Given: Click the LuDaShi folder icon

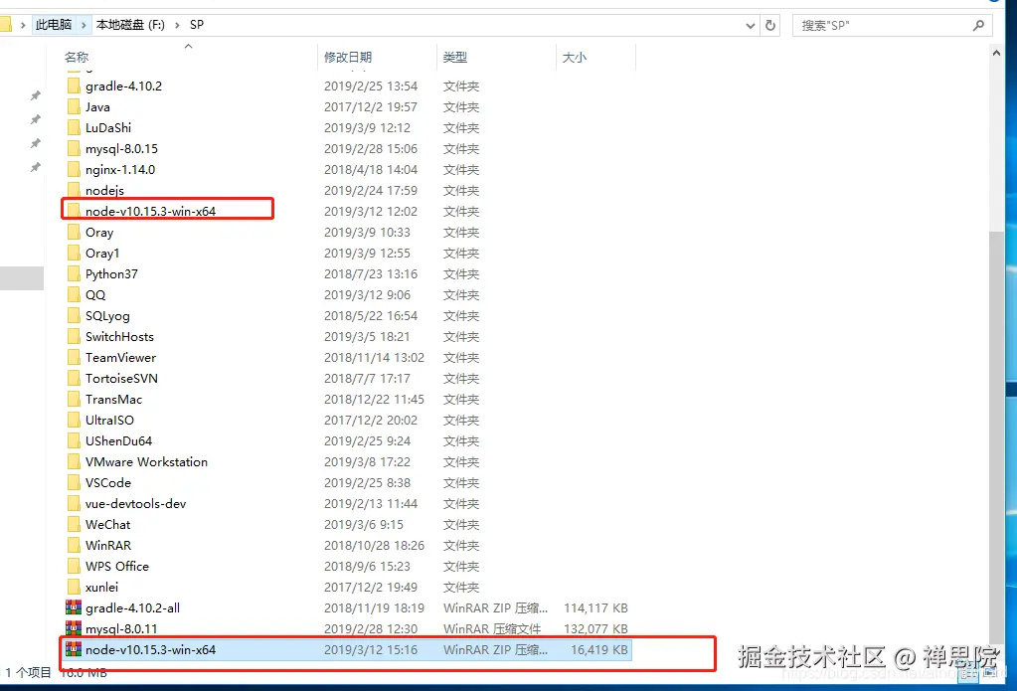Looking at the screenshot, I should 74,128.
